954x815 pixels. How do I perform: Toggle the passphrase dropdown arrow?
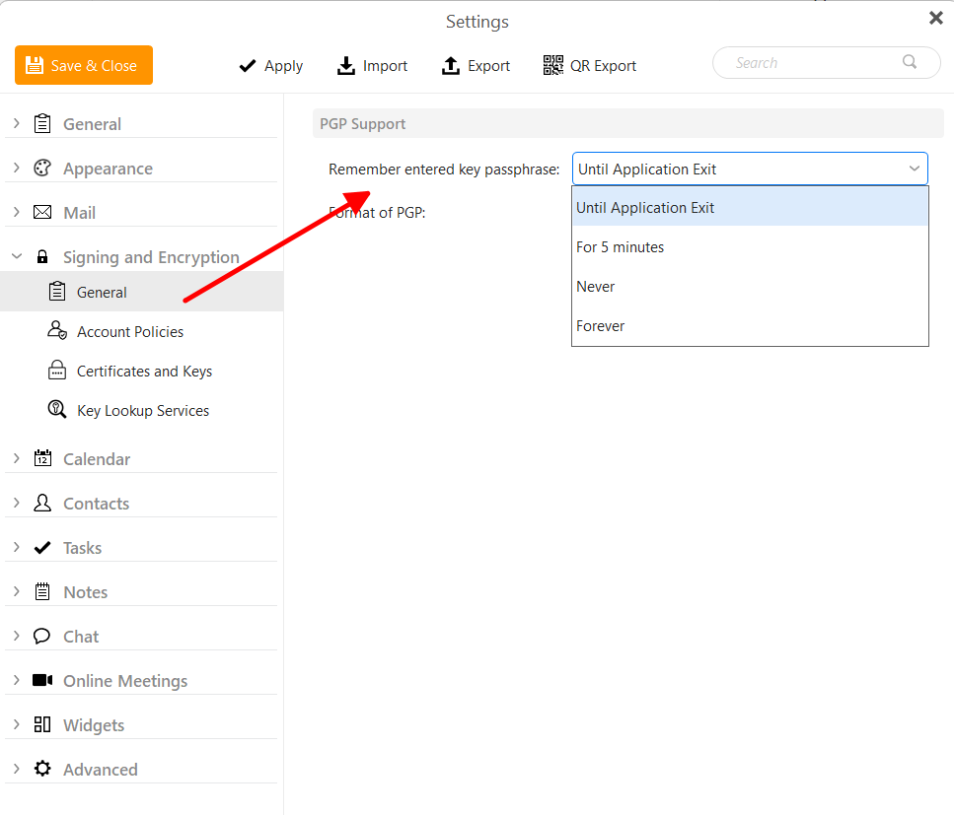click(x=914, y=169)
